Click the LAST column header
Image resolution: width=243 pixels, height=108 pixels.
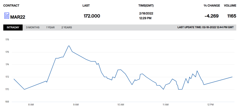86,6
